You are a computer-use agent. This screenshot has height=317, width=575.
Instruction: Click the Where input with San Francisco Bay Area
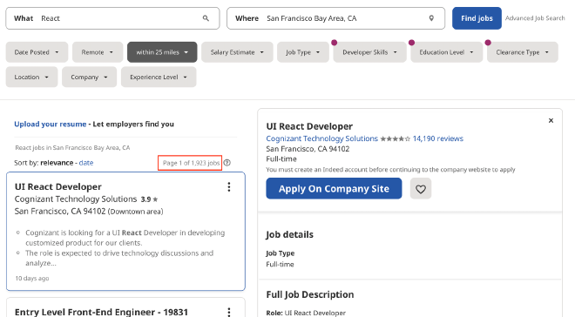335,18
